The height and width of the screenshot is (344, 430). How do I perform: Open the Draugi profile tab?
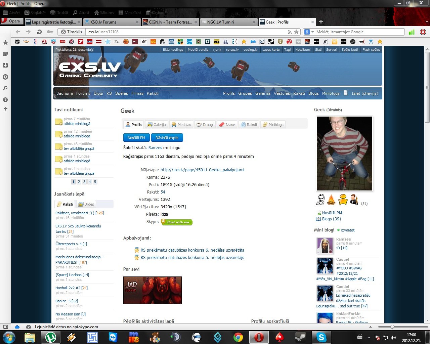(205, 125)
